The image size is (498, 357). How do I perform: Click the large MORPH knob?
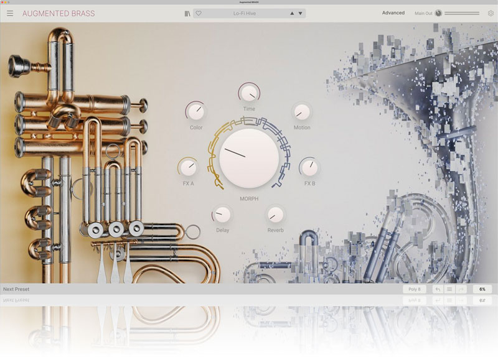(249, 158)
